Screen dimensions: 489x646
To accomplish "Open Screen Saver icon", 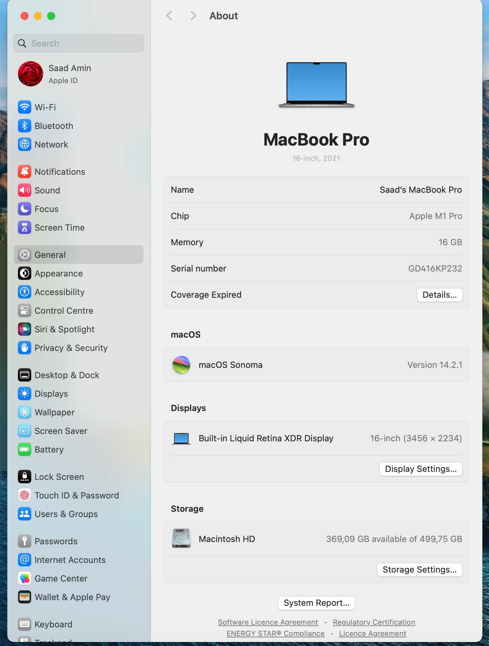I will 25,431.
